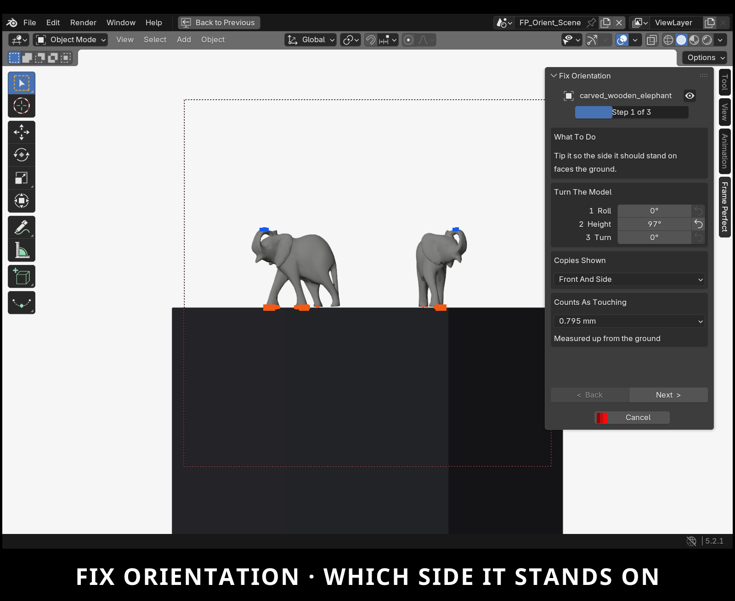Click the FP_Orient_Scene name field

click(x=550, y=22)
